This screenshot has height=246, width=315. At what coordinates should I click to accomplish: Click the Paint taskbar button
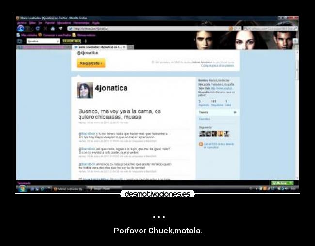[x=104, y=189]
